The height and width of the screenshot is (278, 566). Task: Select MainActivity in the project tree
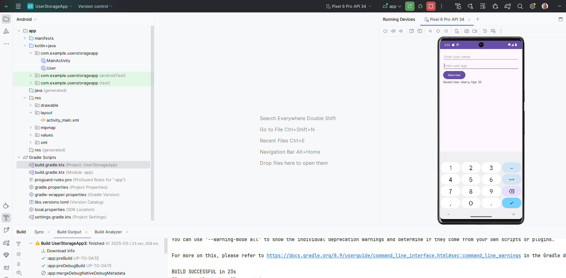(x=58, y=61)
